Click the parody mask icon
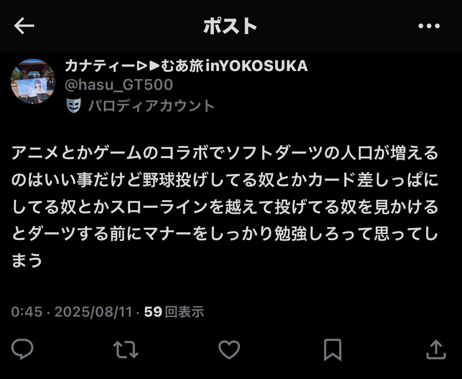Viewport: 462px width, 379px height. 73,105
